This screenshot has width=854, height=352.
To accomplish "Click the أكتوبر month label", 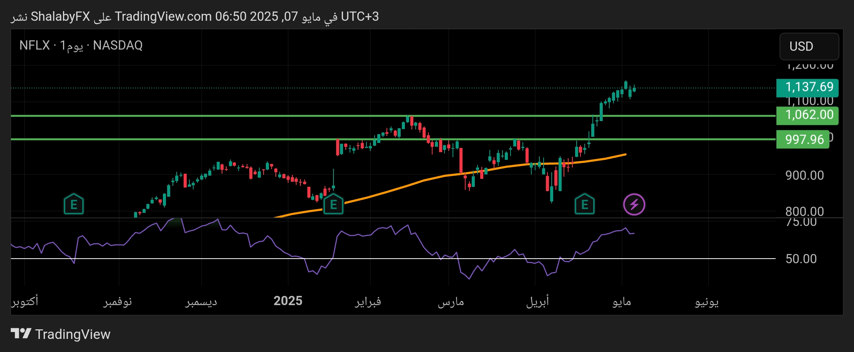I will coord(25,301).
